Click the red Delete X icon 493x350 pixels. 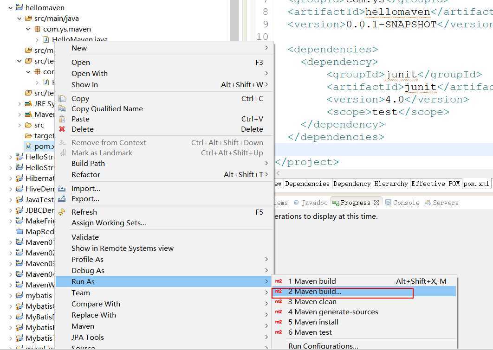click(x=62, y=129)
